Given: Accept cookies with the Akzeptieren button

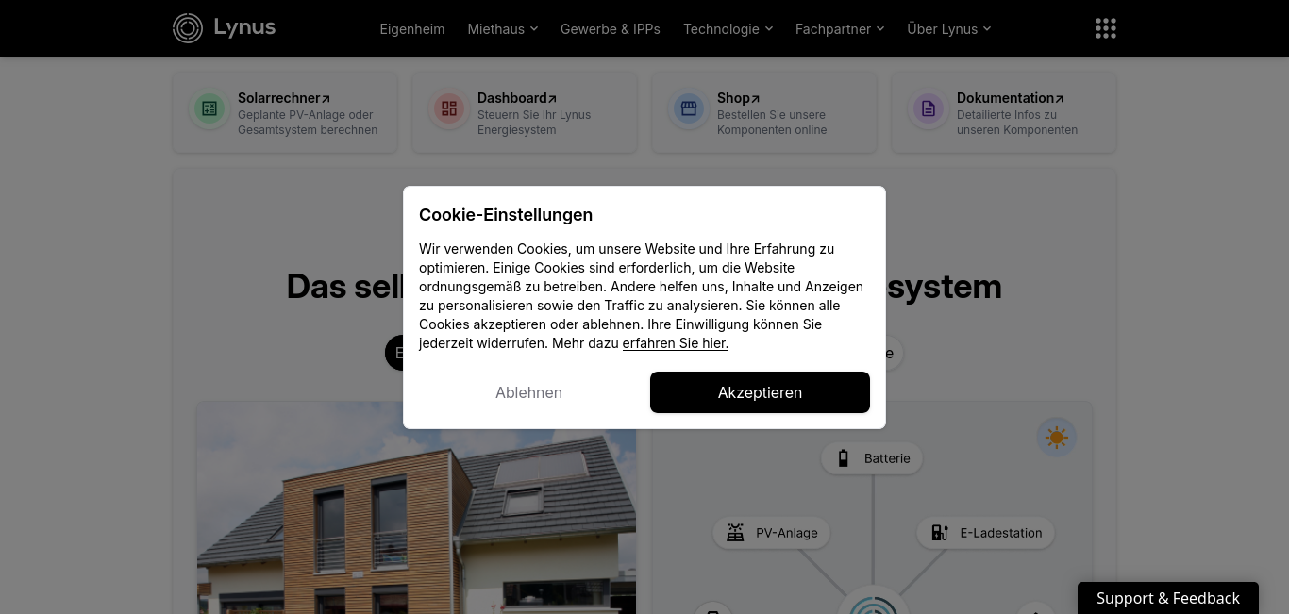Looking at the screenshot, I should [x=760, y=392].
